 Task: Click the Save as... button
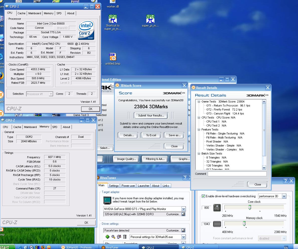(x=174, y=135)
